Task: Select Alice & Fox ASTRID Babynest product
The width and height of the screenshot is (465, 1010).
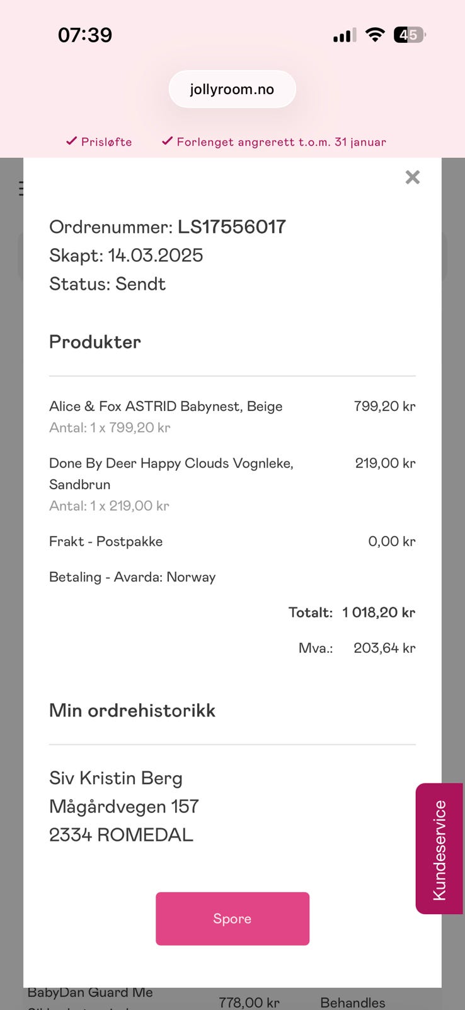Action: 166,406
